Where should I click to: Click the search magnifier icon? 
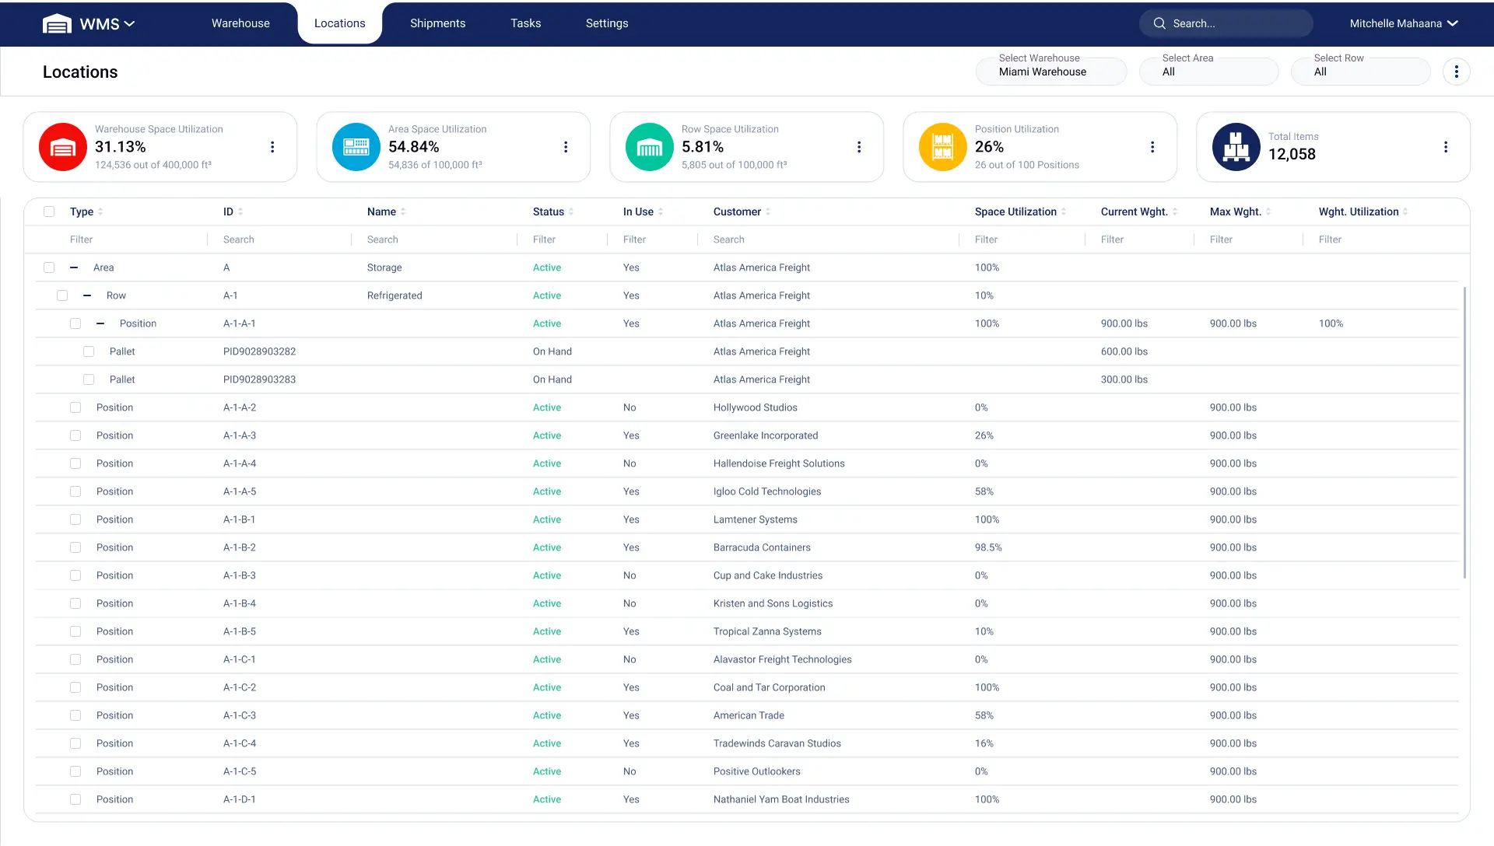click(1159, 23)
